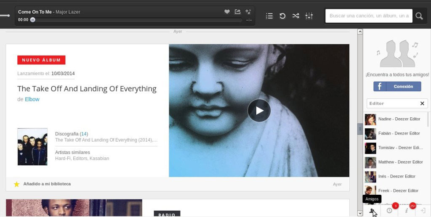Add current song to a playlist
Screen dimensions: 431x217
point(248,11)
